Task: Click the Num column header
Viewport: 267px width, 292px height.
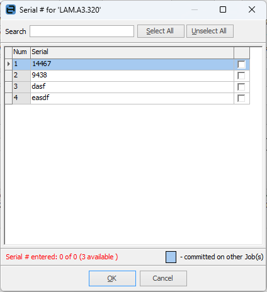Action: coord(21,53)
